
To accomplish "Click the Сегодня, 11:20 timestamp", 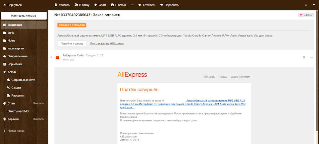I will coord(94,55).
